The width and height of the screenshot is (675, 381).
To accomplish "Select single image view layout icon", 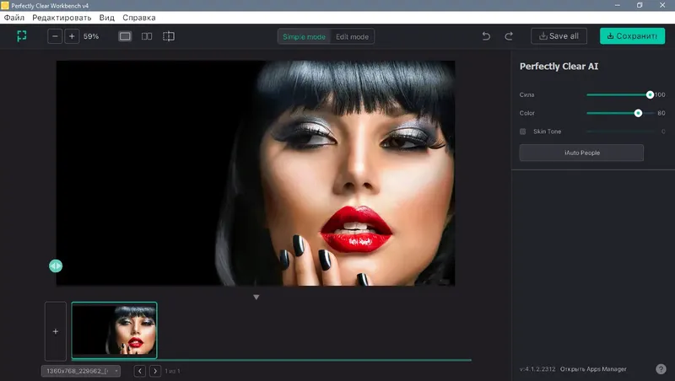I will (x=125, y=36).
